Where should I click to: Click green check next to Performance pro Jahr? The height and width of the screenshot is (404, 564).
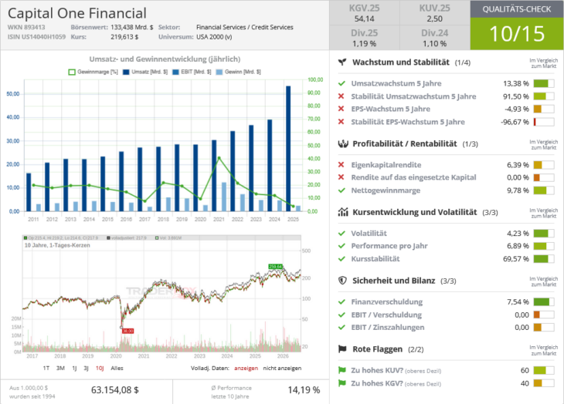pyautogui.click(x=341, y=246)
